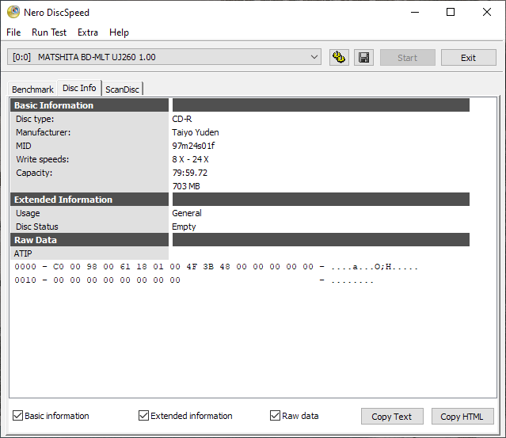Switch to the Benchmark tab

tap(32, 90)
